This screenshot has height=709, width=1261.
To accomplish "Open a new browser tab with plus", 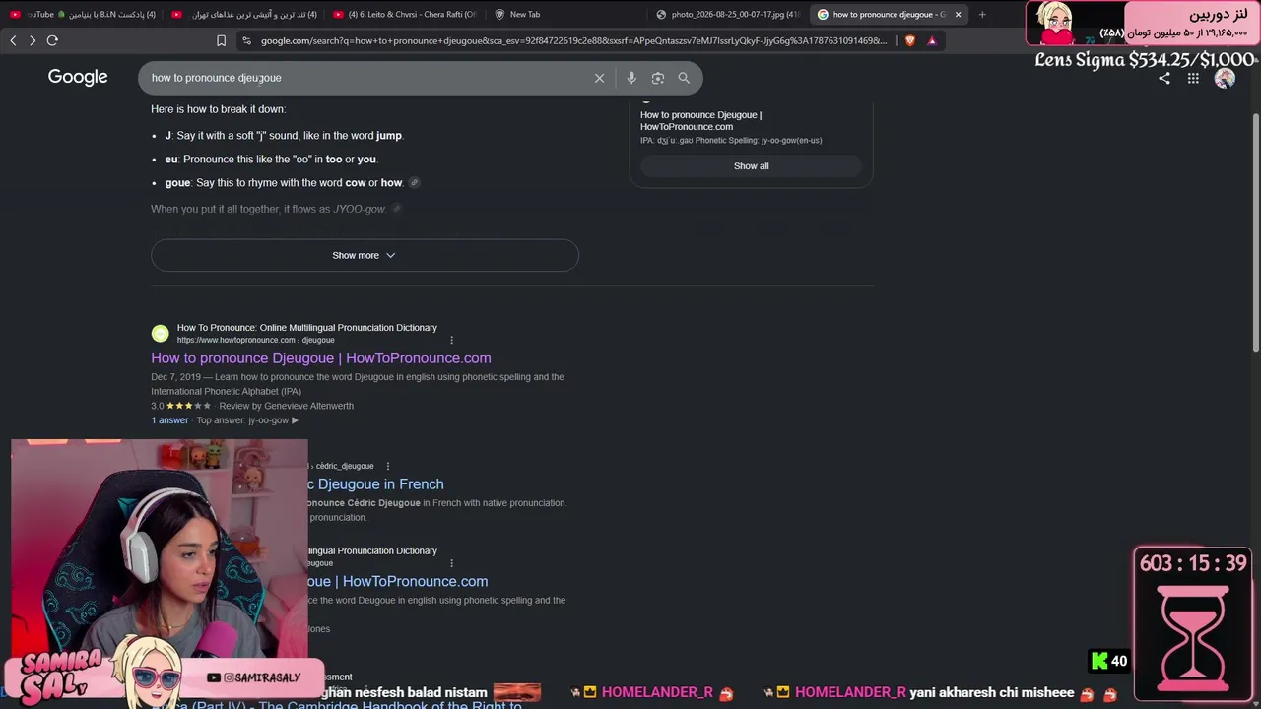I will click(982, 14).
